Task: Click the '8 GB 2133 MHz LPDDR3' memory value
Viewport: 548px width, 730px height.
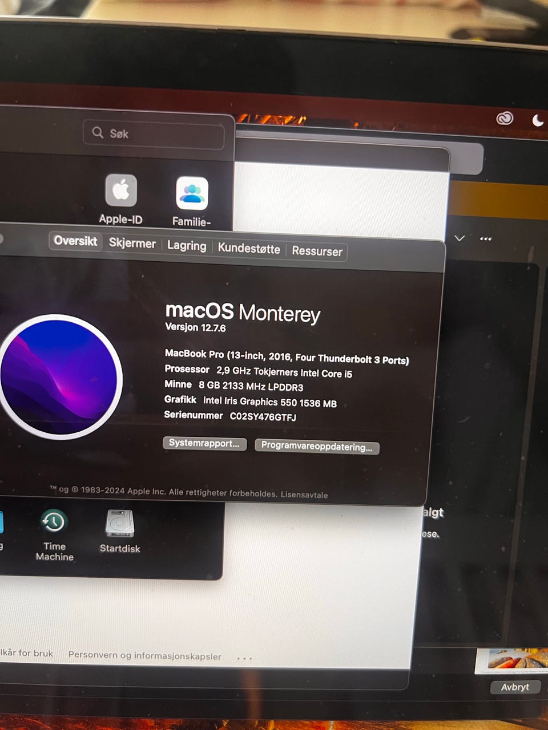Action: (x=251, y=386)
